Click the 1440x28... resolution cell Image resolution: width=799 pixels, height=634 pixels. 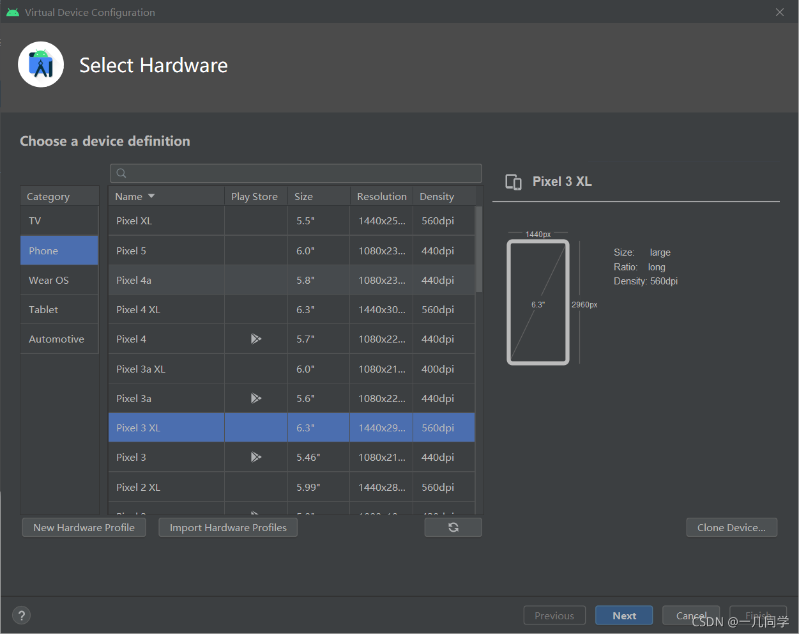[381, 487]
